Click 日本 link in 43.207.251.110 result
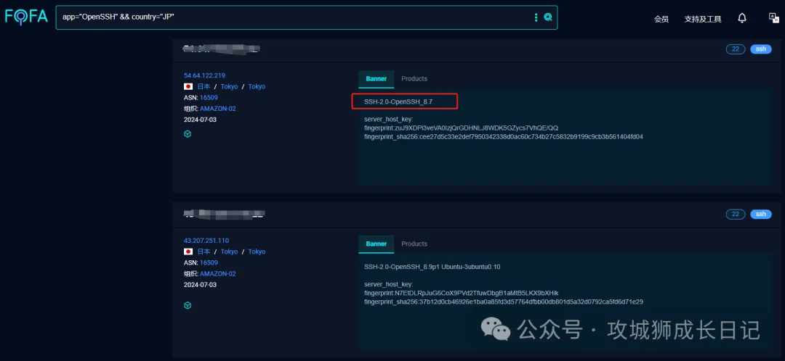The width and height of the screenshot is (785, 361). click(x=204, y=252)
